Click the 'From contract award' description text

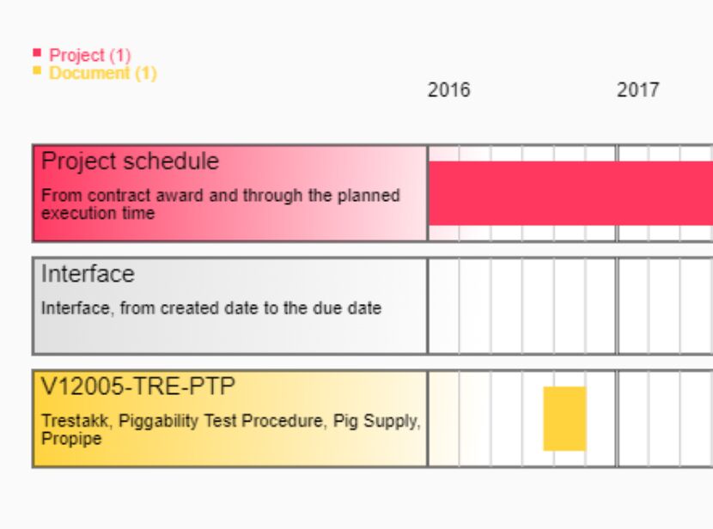coord(221,204)
